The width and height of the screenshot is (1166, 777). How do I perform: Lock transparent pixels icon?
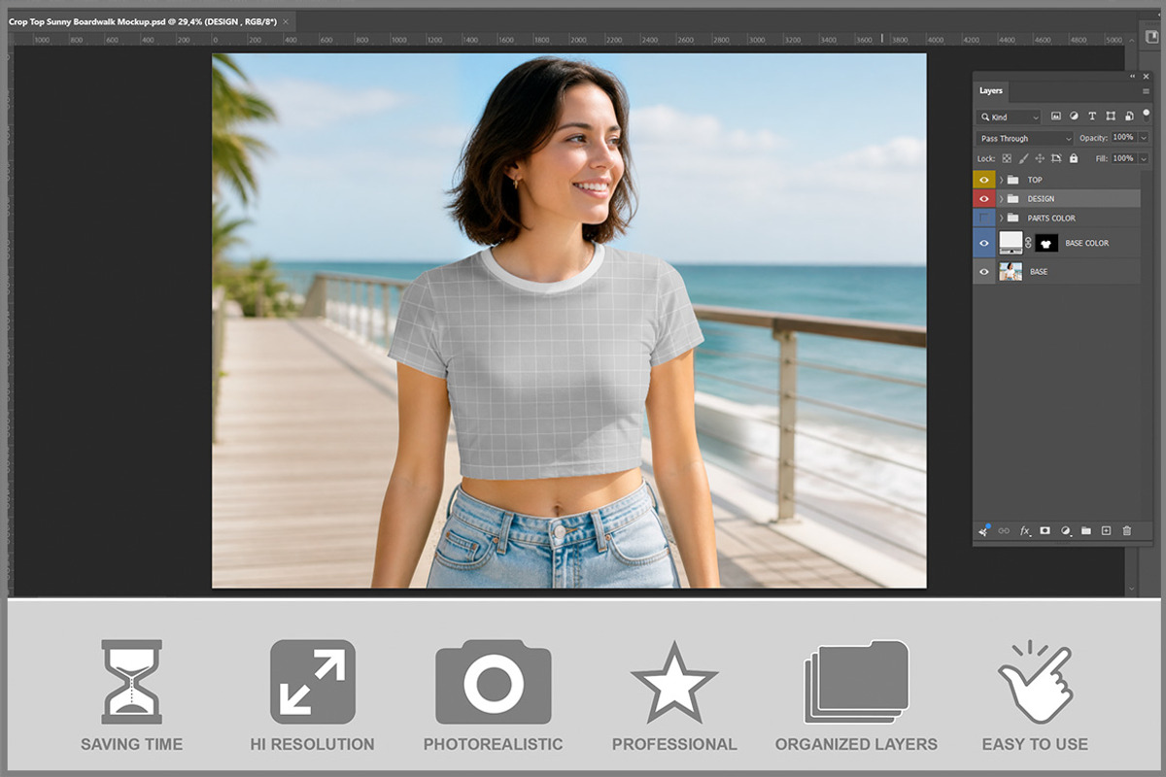click(x=1007, y=158)
